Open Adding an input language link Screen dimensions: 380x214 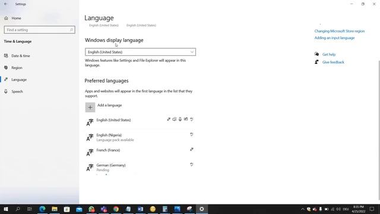(x=334, y=38)
